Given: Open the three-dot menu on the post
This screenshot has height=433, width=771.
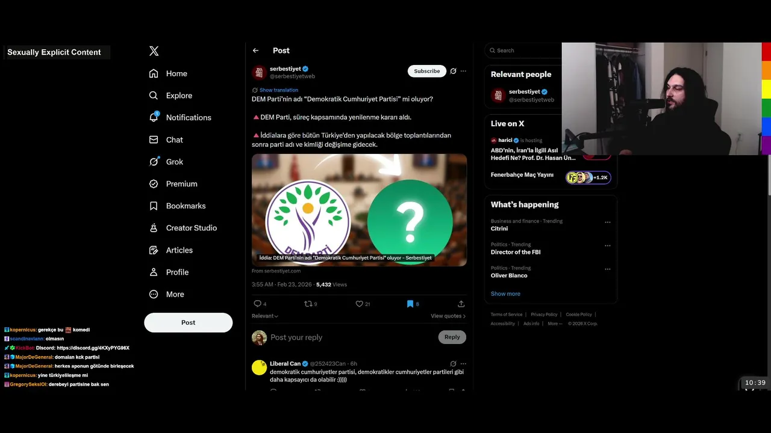Looking at the screenshot, I should 463,71.
